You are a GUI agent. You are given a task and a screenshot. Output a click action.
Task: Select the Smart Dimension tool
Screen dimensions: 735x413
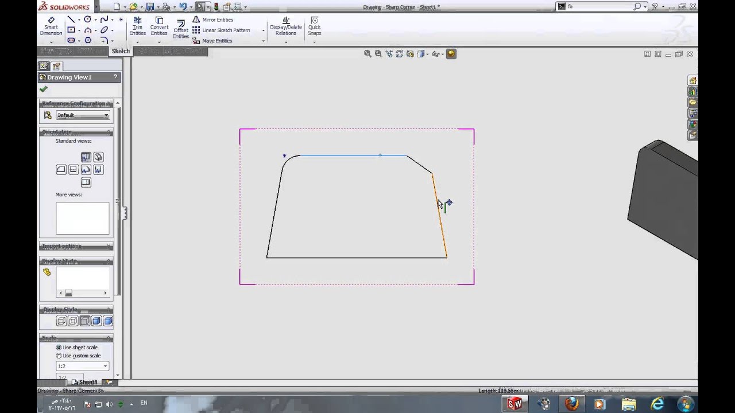pos(51,26)
